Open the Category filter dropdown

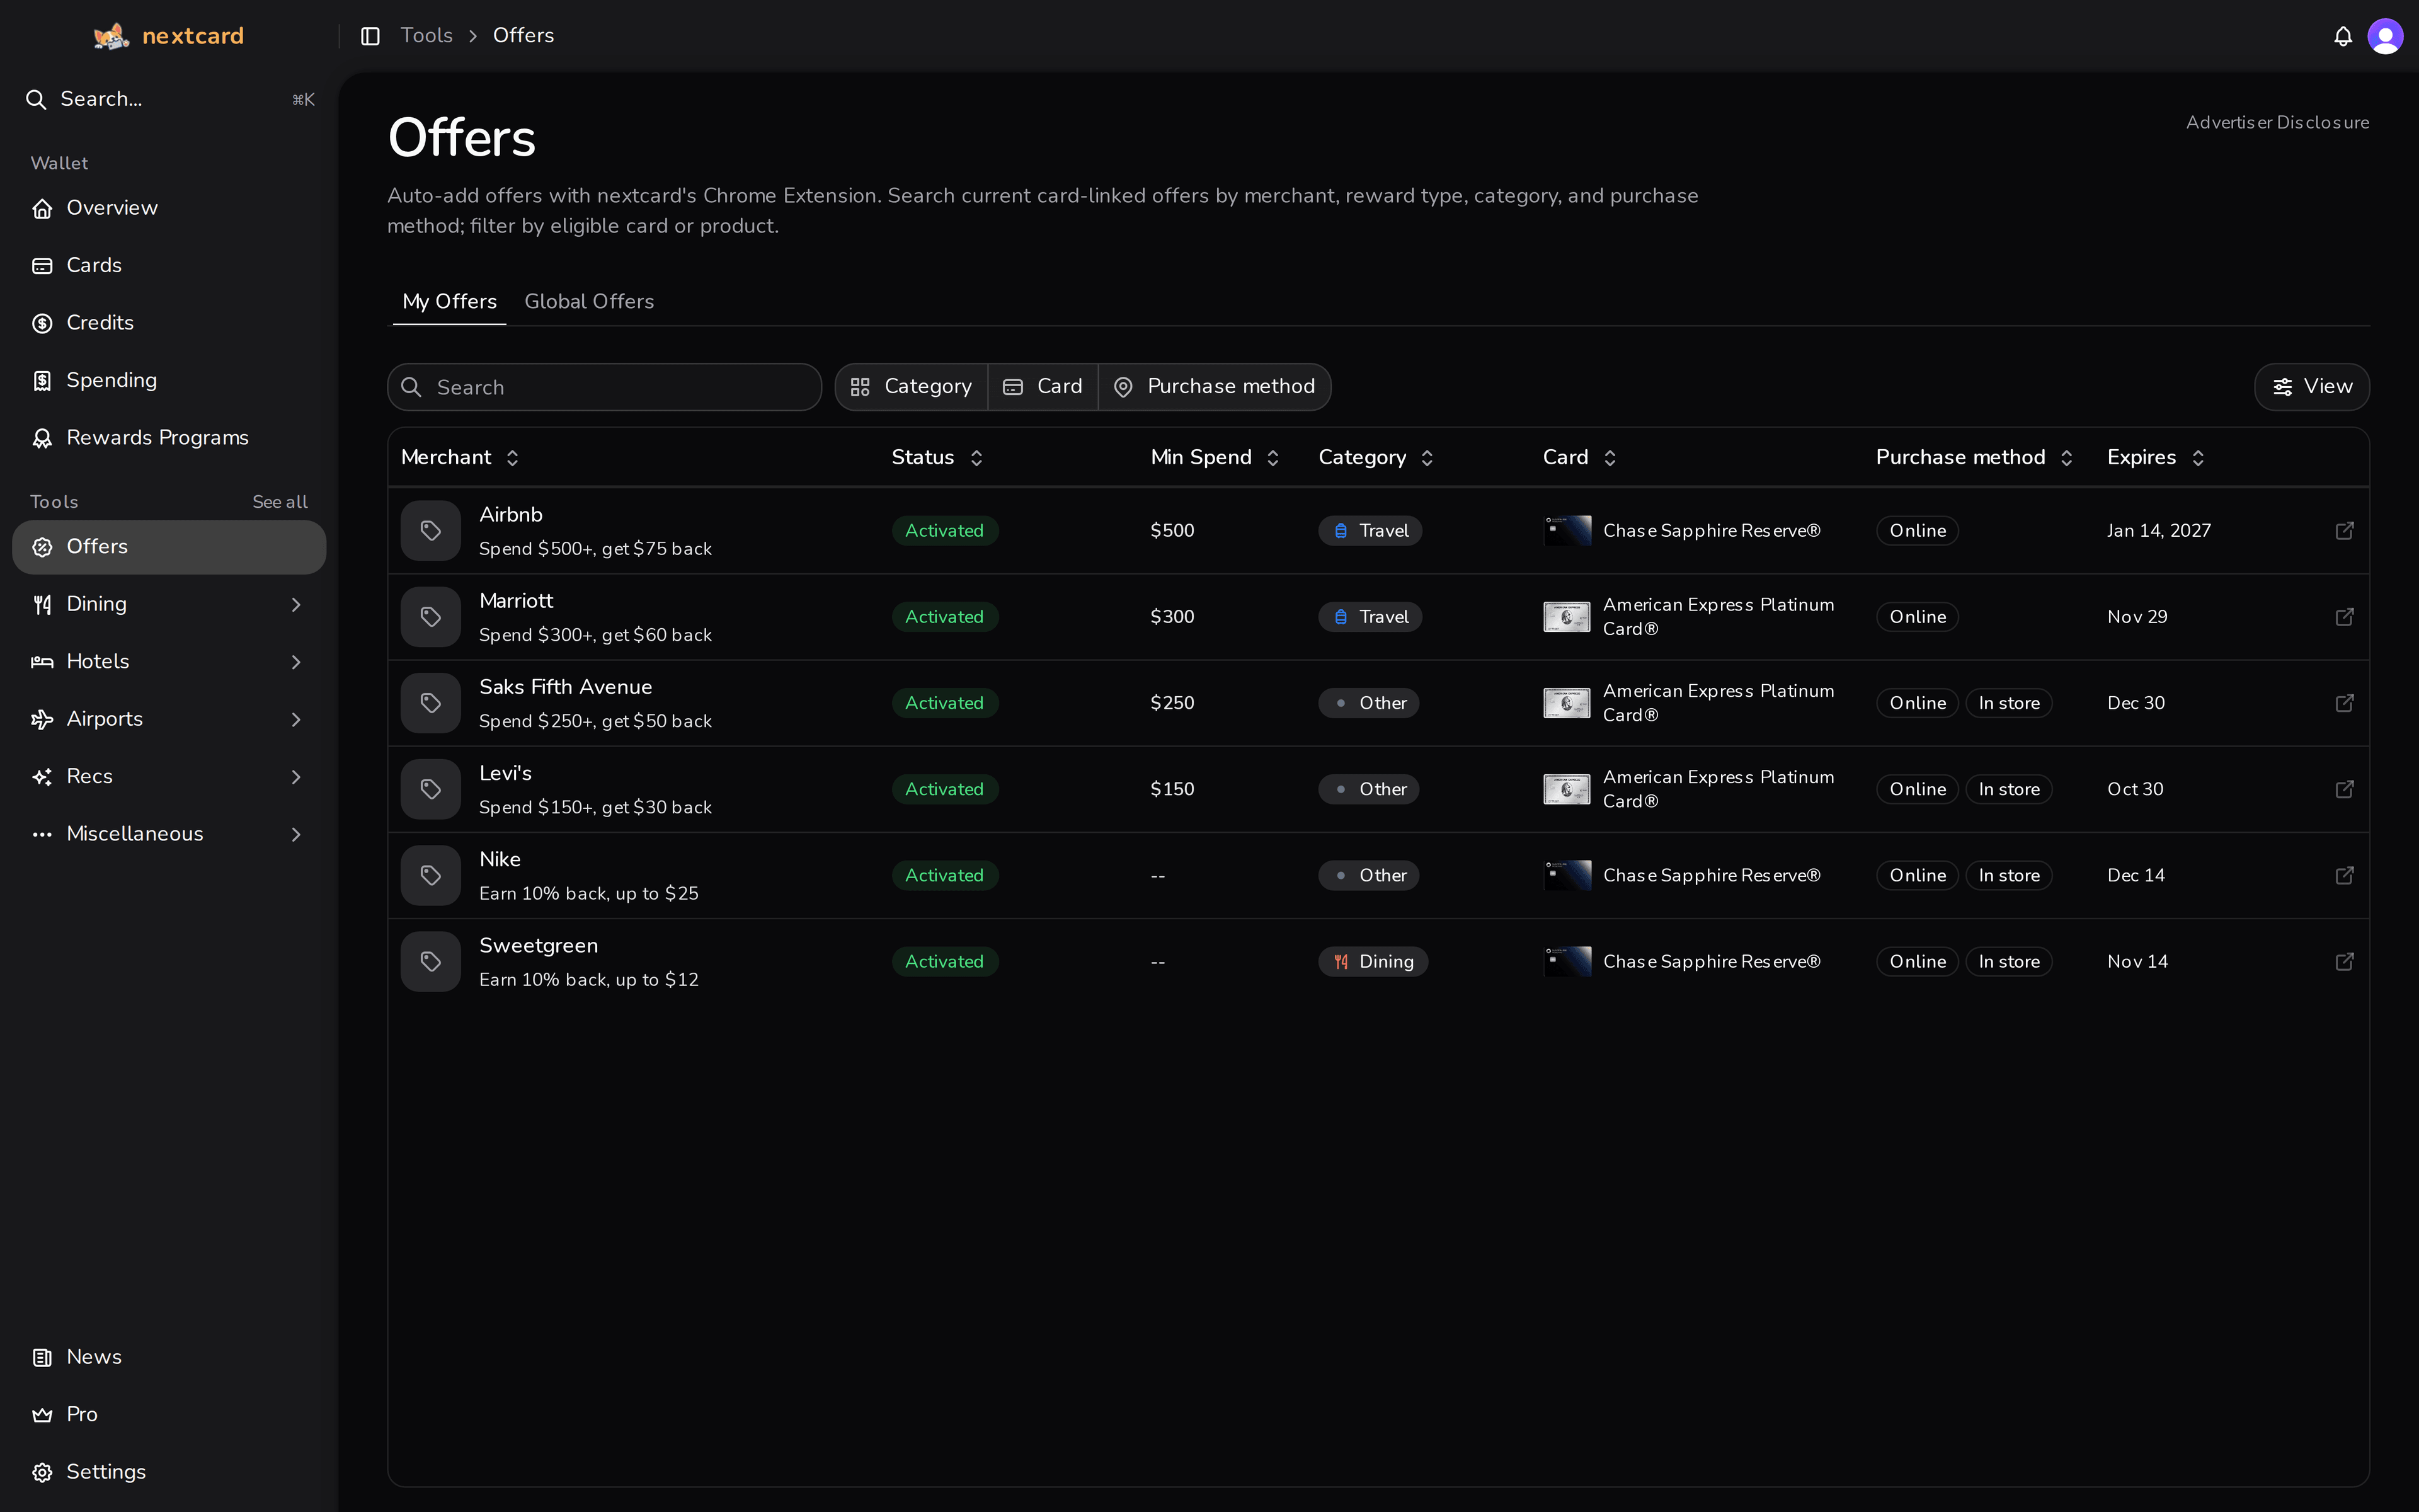(912, 387)
